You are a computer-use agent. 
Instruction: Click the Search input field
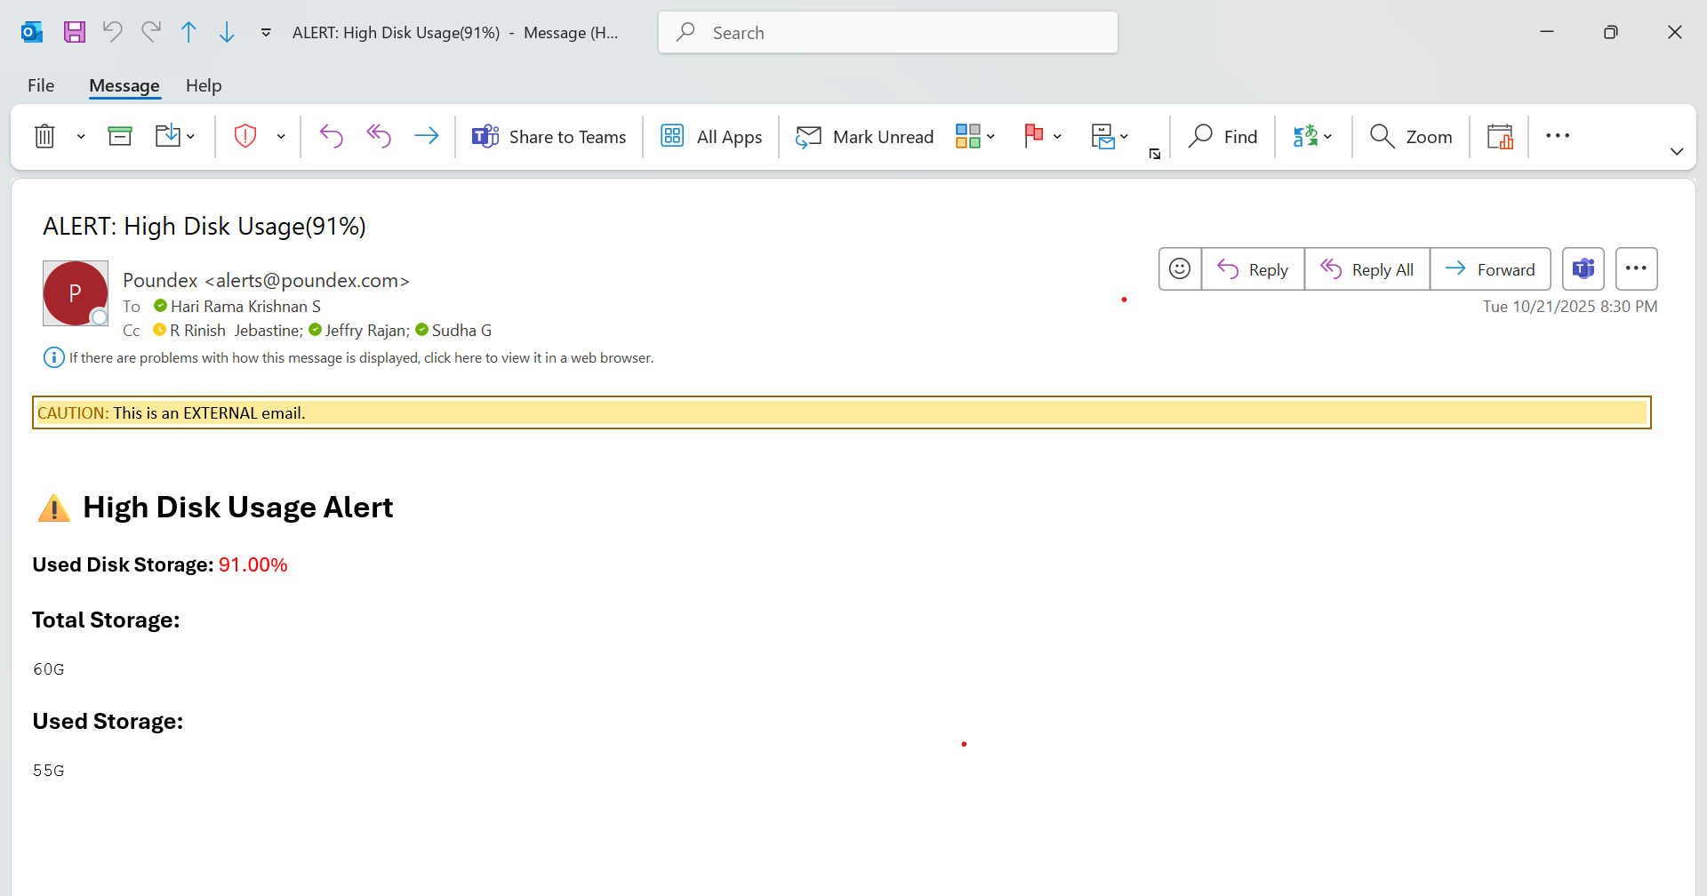[889, 33]
